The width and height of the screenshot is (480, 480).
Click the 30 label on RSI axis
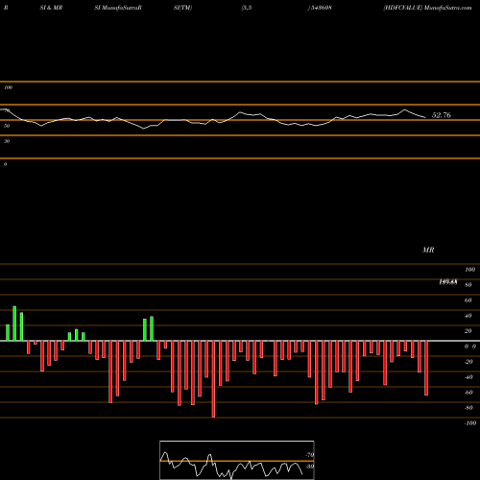[7, 141]
